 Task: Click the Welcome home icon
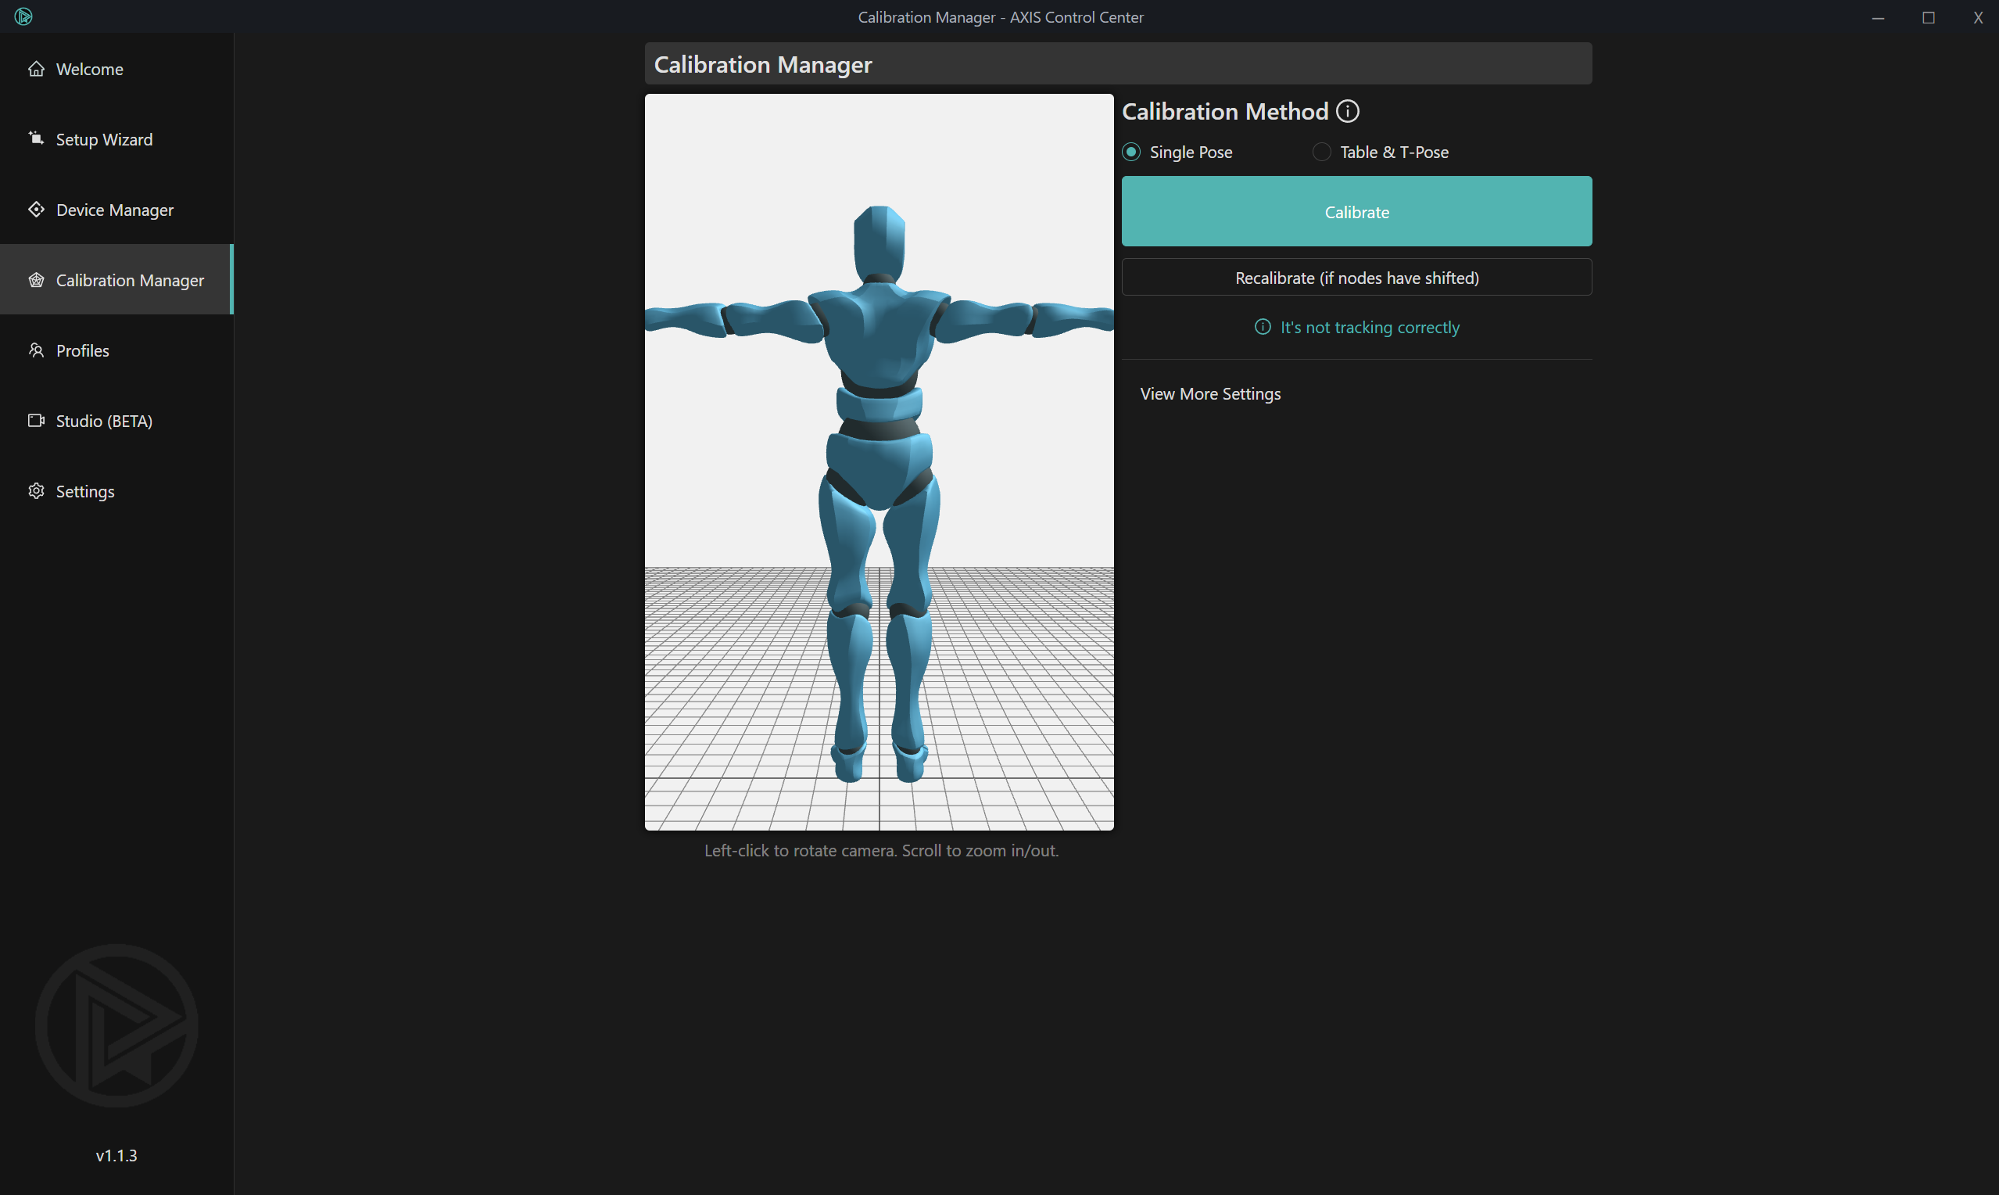[x=36, y=70]
